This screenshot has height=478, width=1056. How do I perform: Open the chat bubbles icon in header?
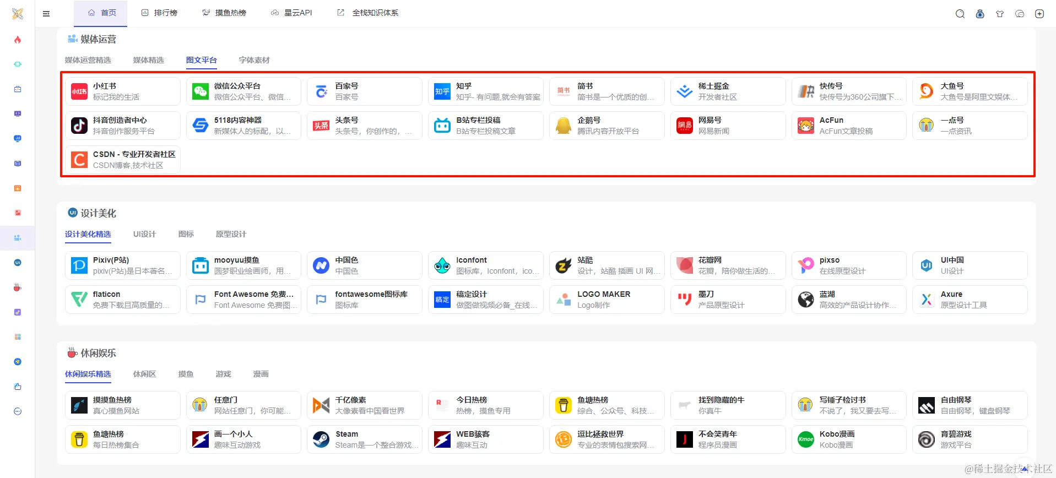(x=1020, y=14)
